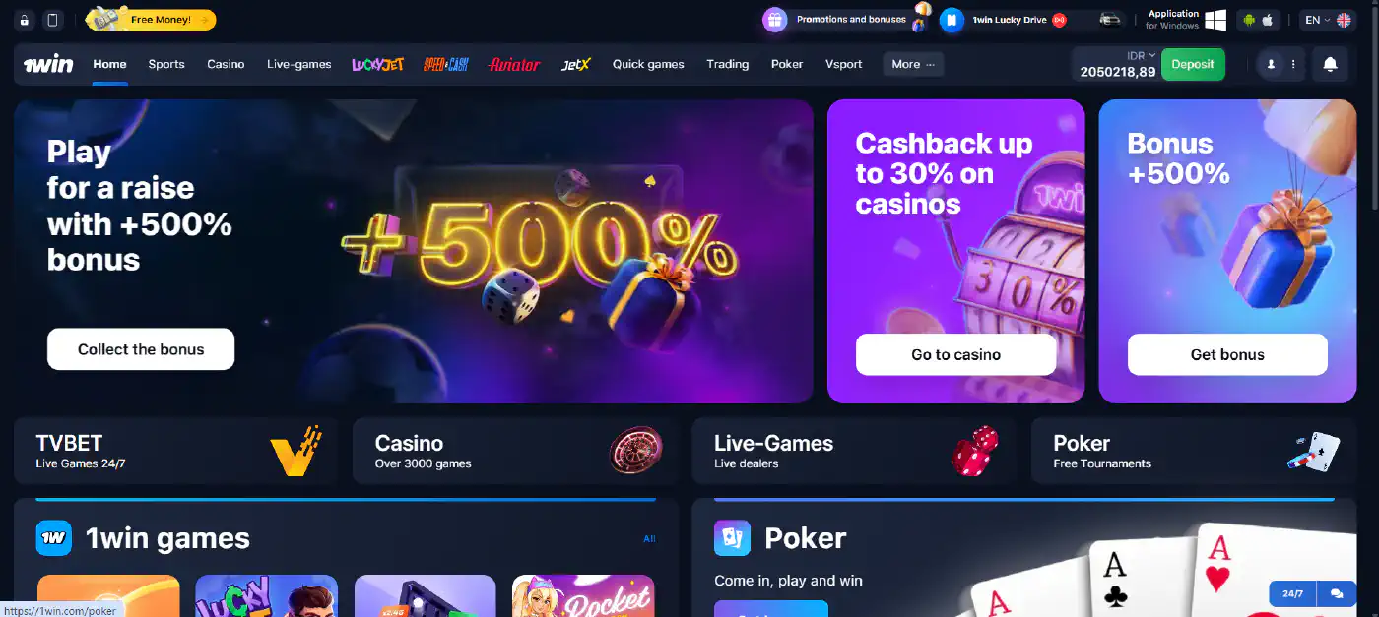1379x617 pixels.
Task: Click the Android app download icon
Action: click(1249, 20)
